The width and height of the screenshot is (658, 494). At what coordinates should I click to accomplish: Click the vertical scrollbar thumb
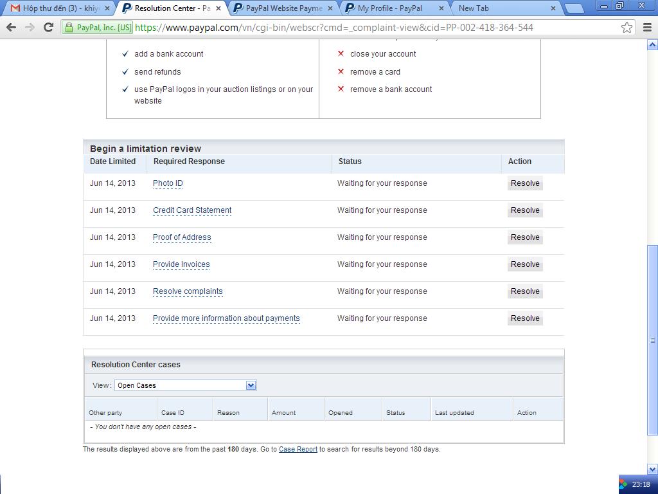click(x=653, y=340)
